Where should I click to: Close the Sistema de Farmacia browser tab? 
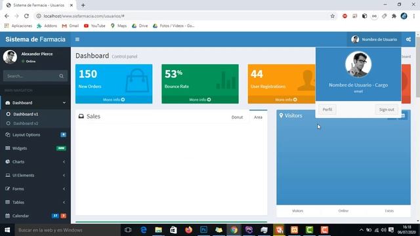click(72, 5)
